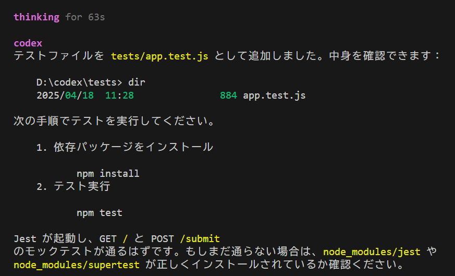Click the "npm test" command text
The width and height of the screenshot is (455, 276).
[99, 213]
